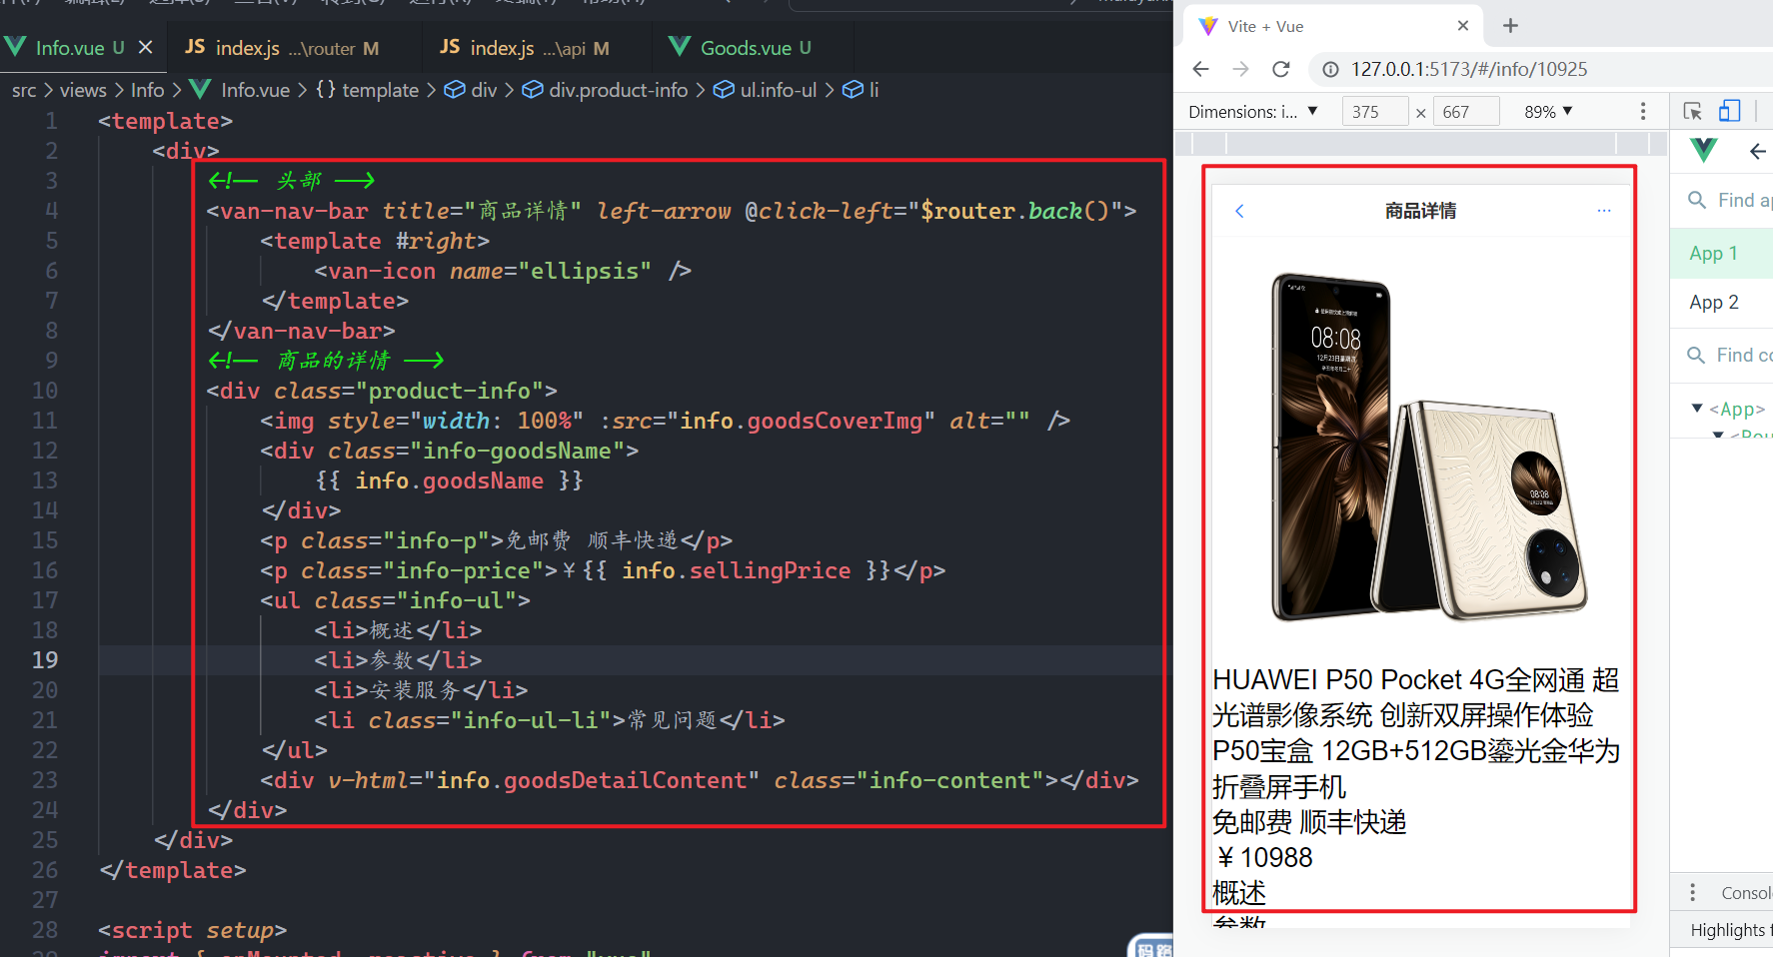
Task: Click the Find apps search field
Action: click(1731, 200)
